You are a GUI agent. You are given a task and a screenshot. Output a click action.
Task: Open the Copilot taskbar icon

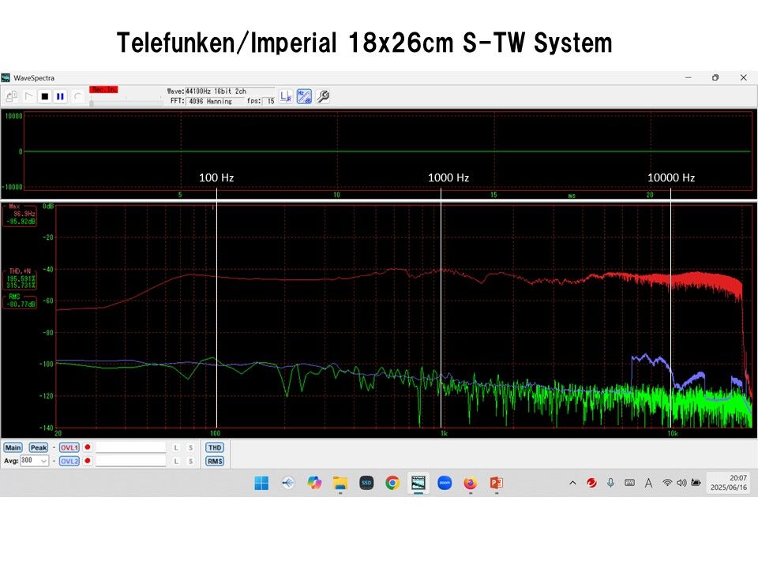[314, 483]
